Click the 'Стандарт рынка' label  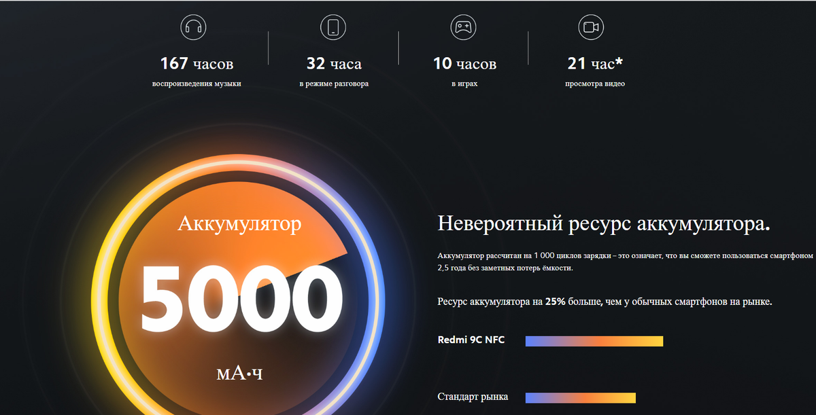pos(473,397)
